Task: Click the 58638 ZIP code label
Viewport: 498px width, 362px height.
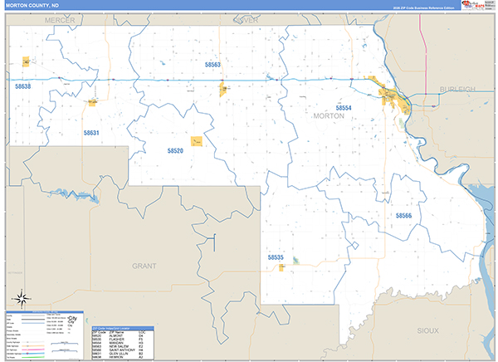Action: 22,86
